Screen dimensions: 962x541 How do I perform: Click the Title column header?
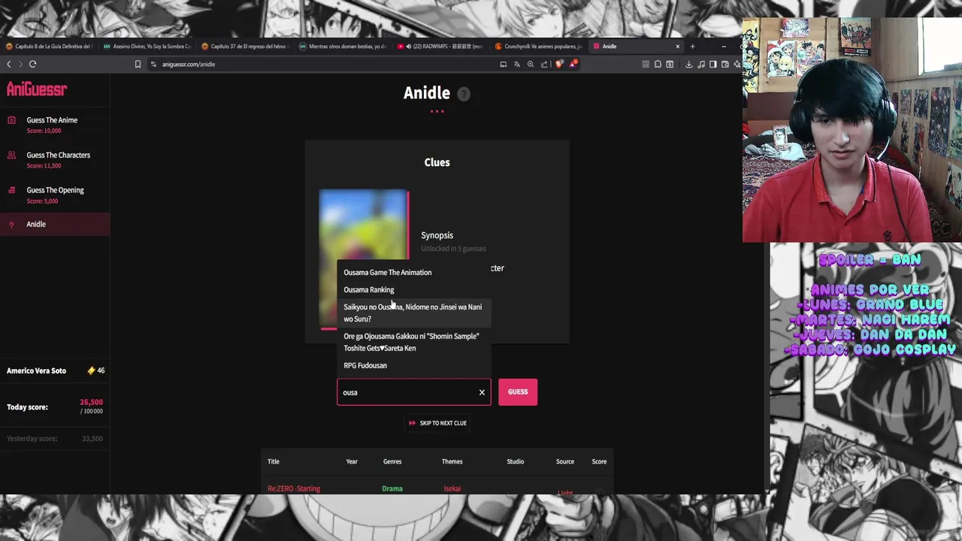274,462
